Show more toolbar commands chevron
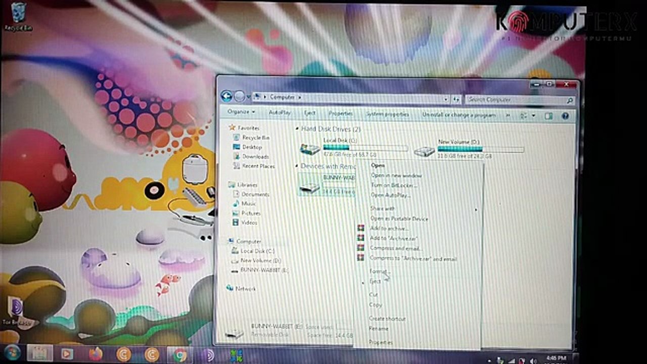This screenshot has height=364, width=647. 507,116
